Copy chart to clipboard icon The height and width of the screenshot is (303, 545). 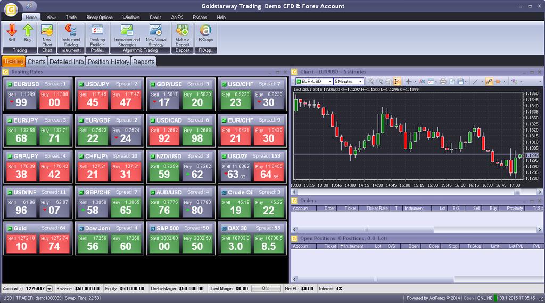click(x=452, y=82)
